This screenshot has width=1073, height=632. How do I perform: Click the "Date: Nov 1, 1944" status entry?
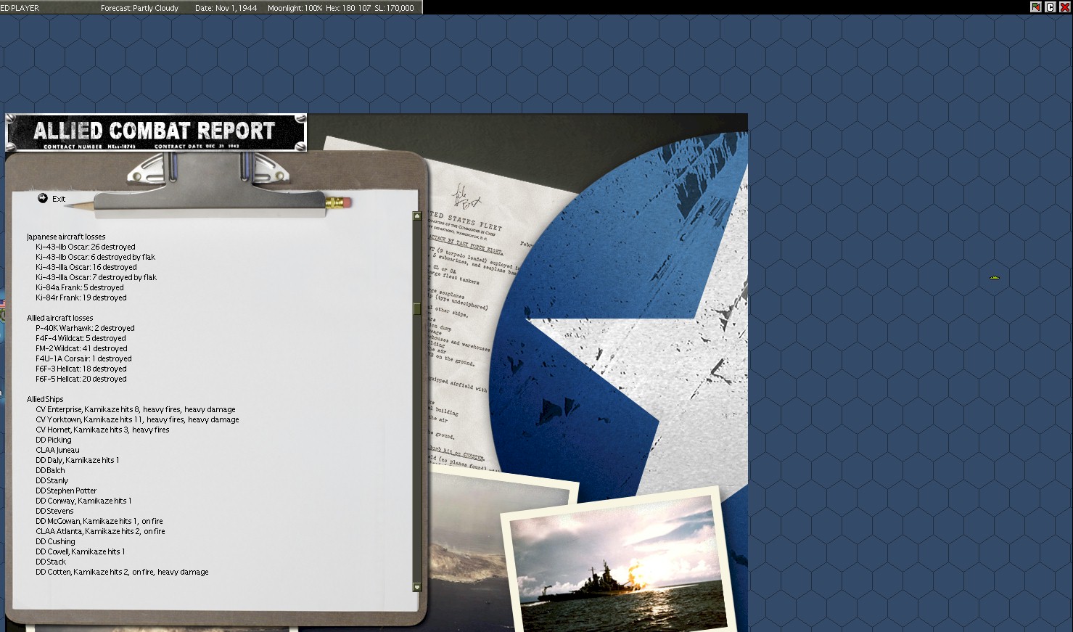click(x=226, y=8)
